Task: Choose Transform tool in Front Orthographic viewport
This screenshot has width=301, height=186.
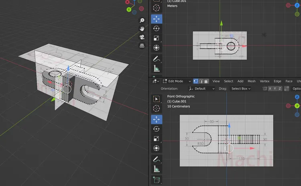Action: pos(157,148)
